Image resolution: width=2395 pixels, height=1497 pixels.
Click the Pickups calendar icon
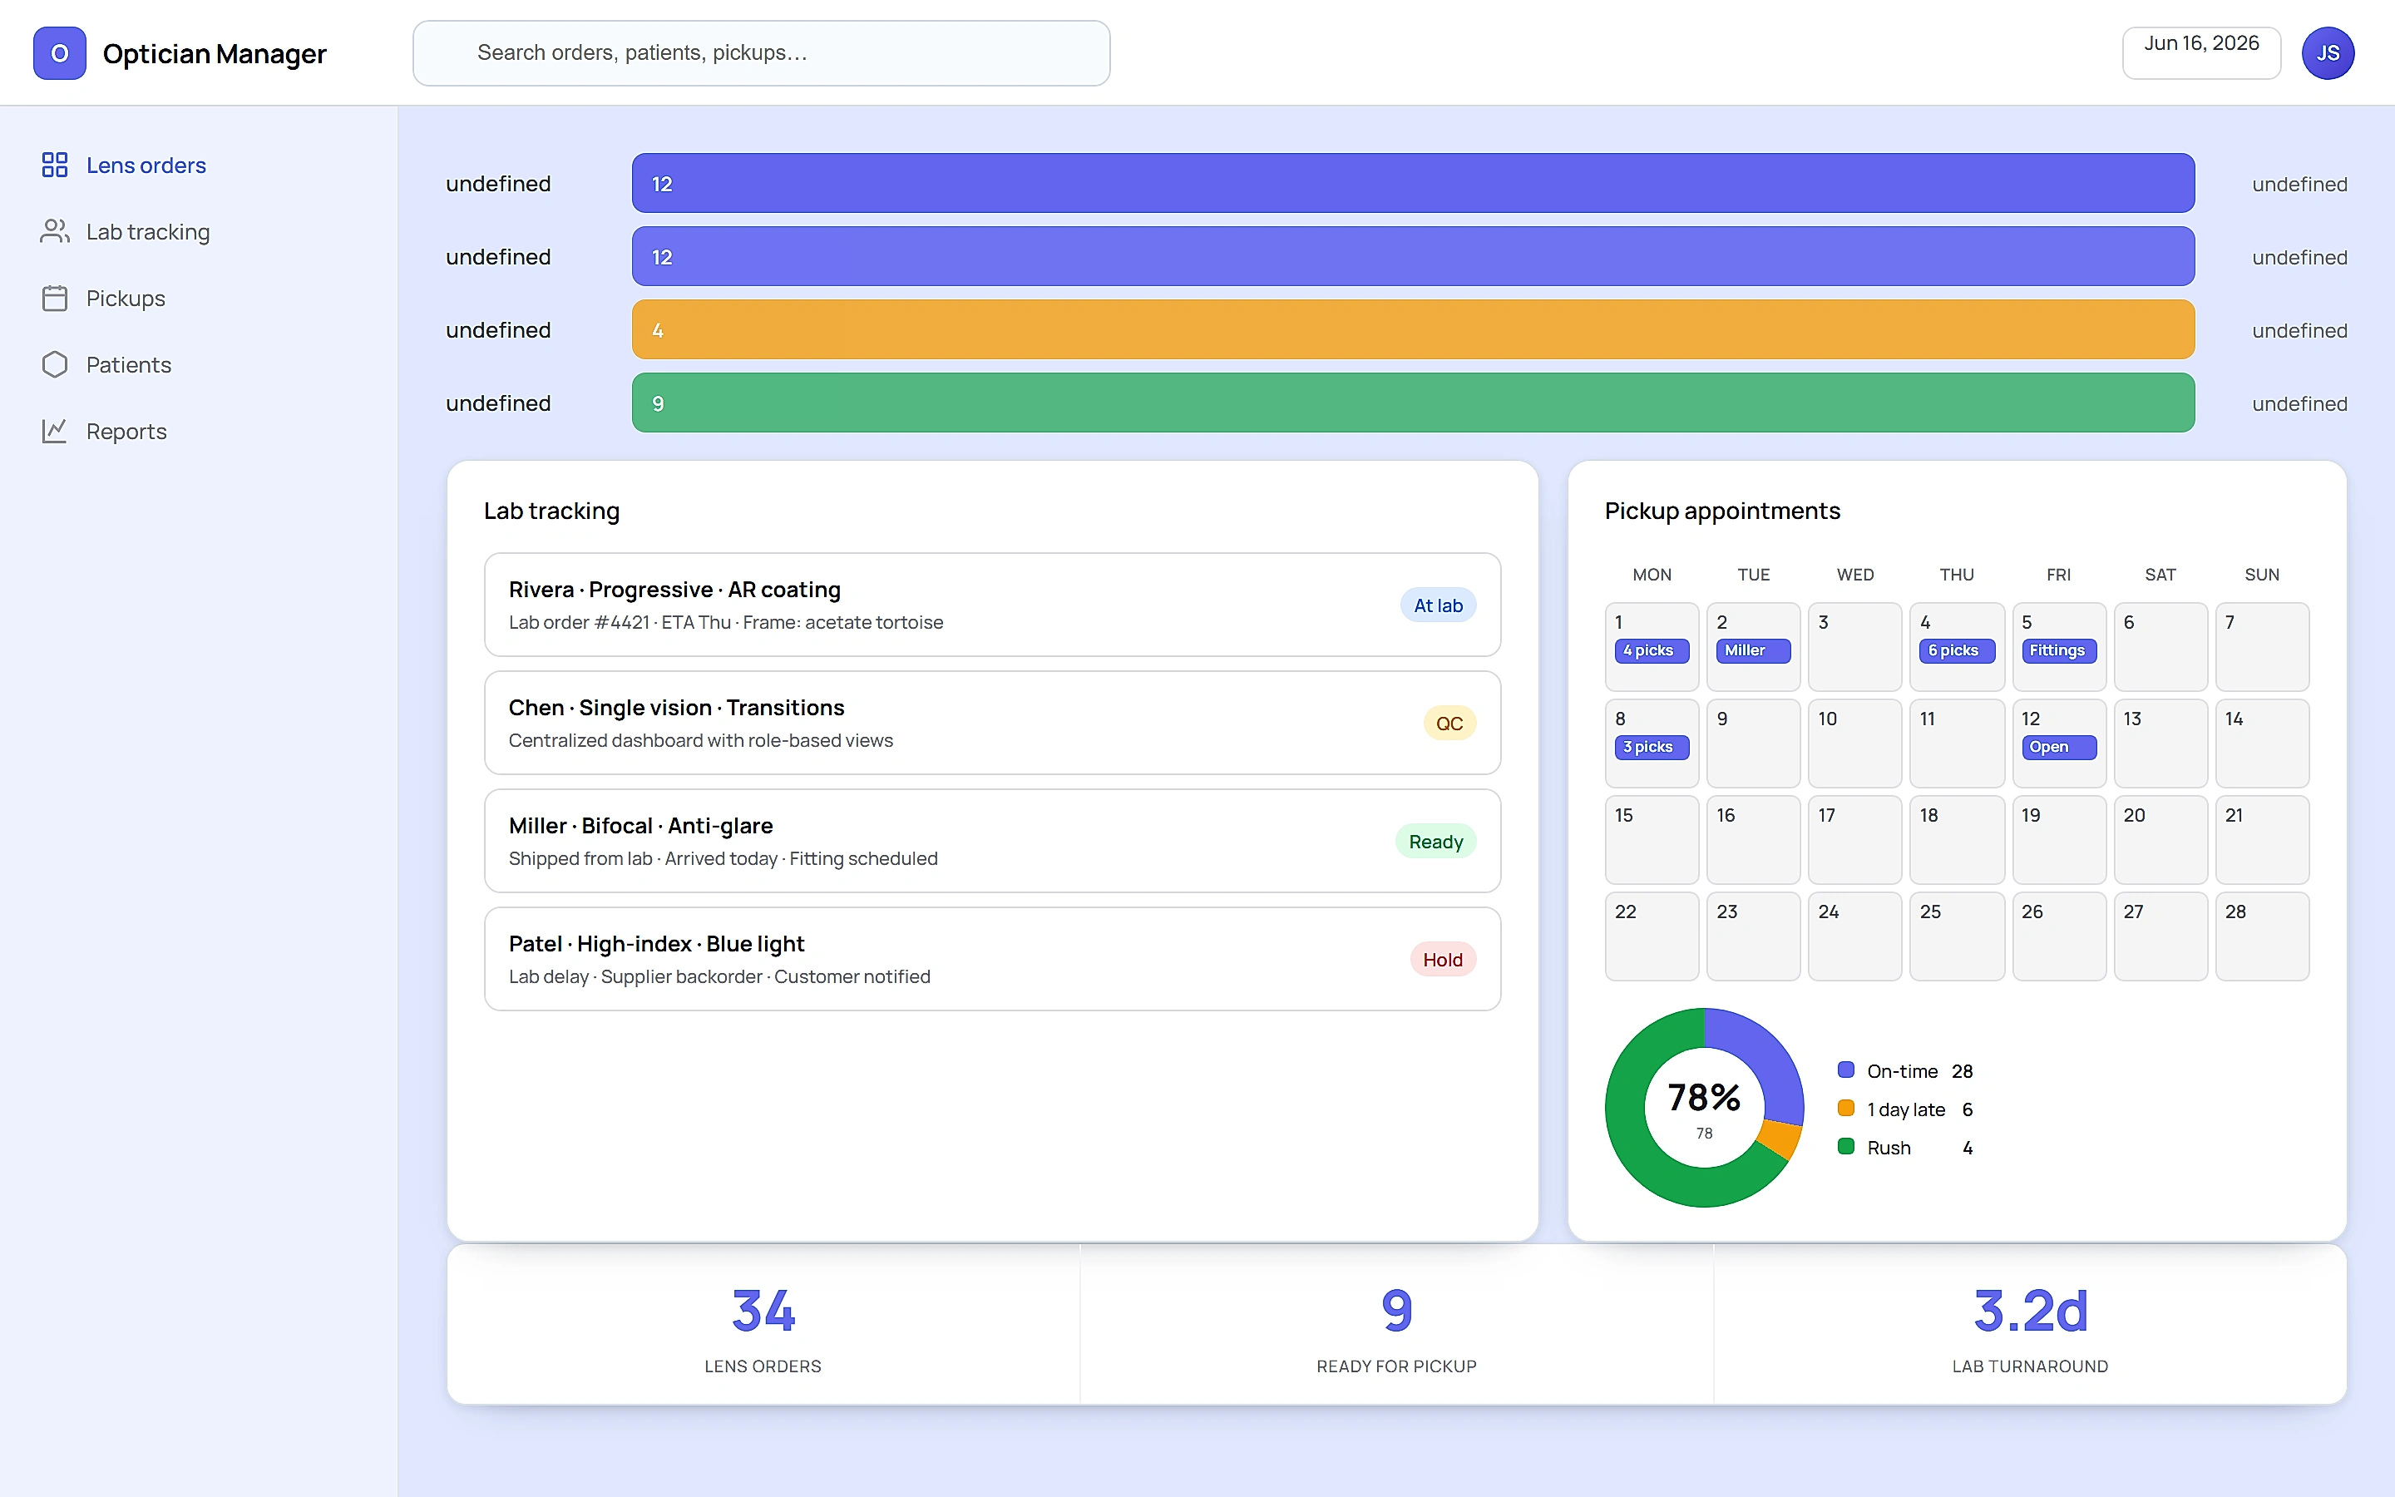click(x=54, y=298)
